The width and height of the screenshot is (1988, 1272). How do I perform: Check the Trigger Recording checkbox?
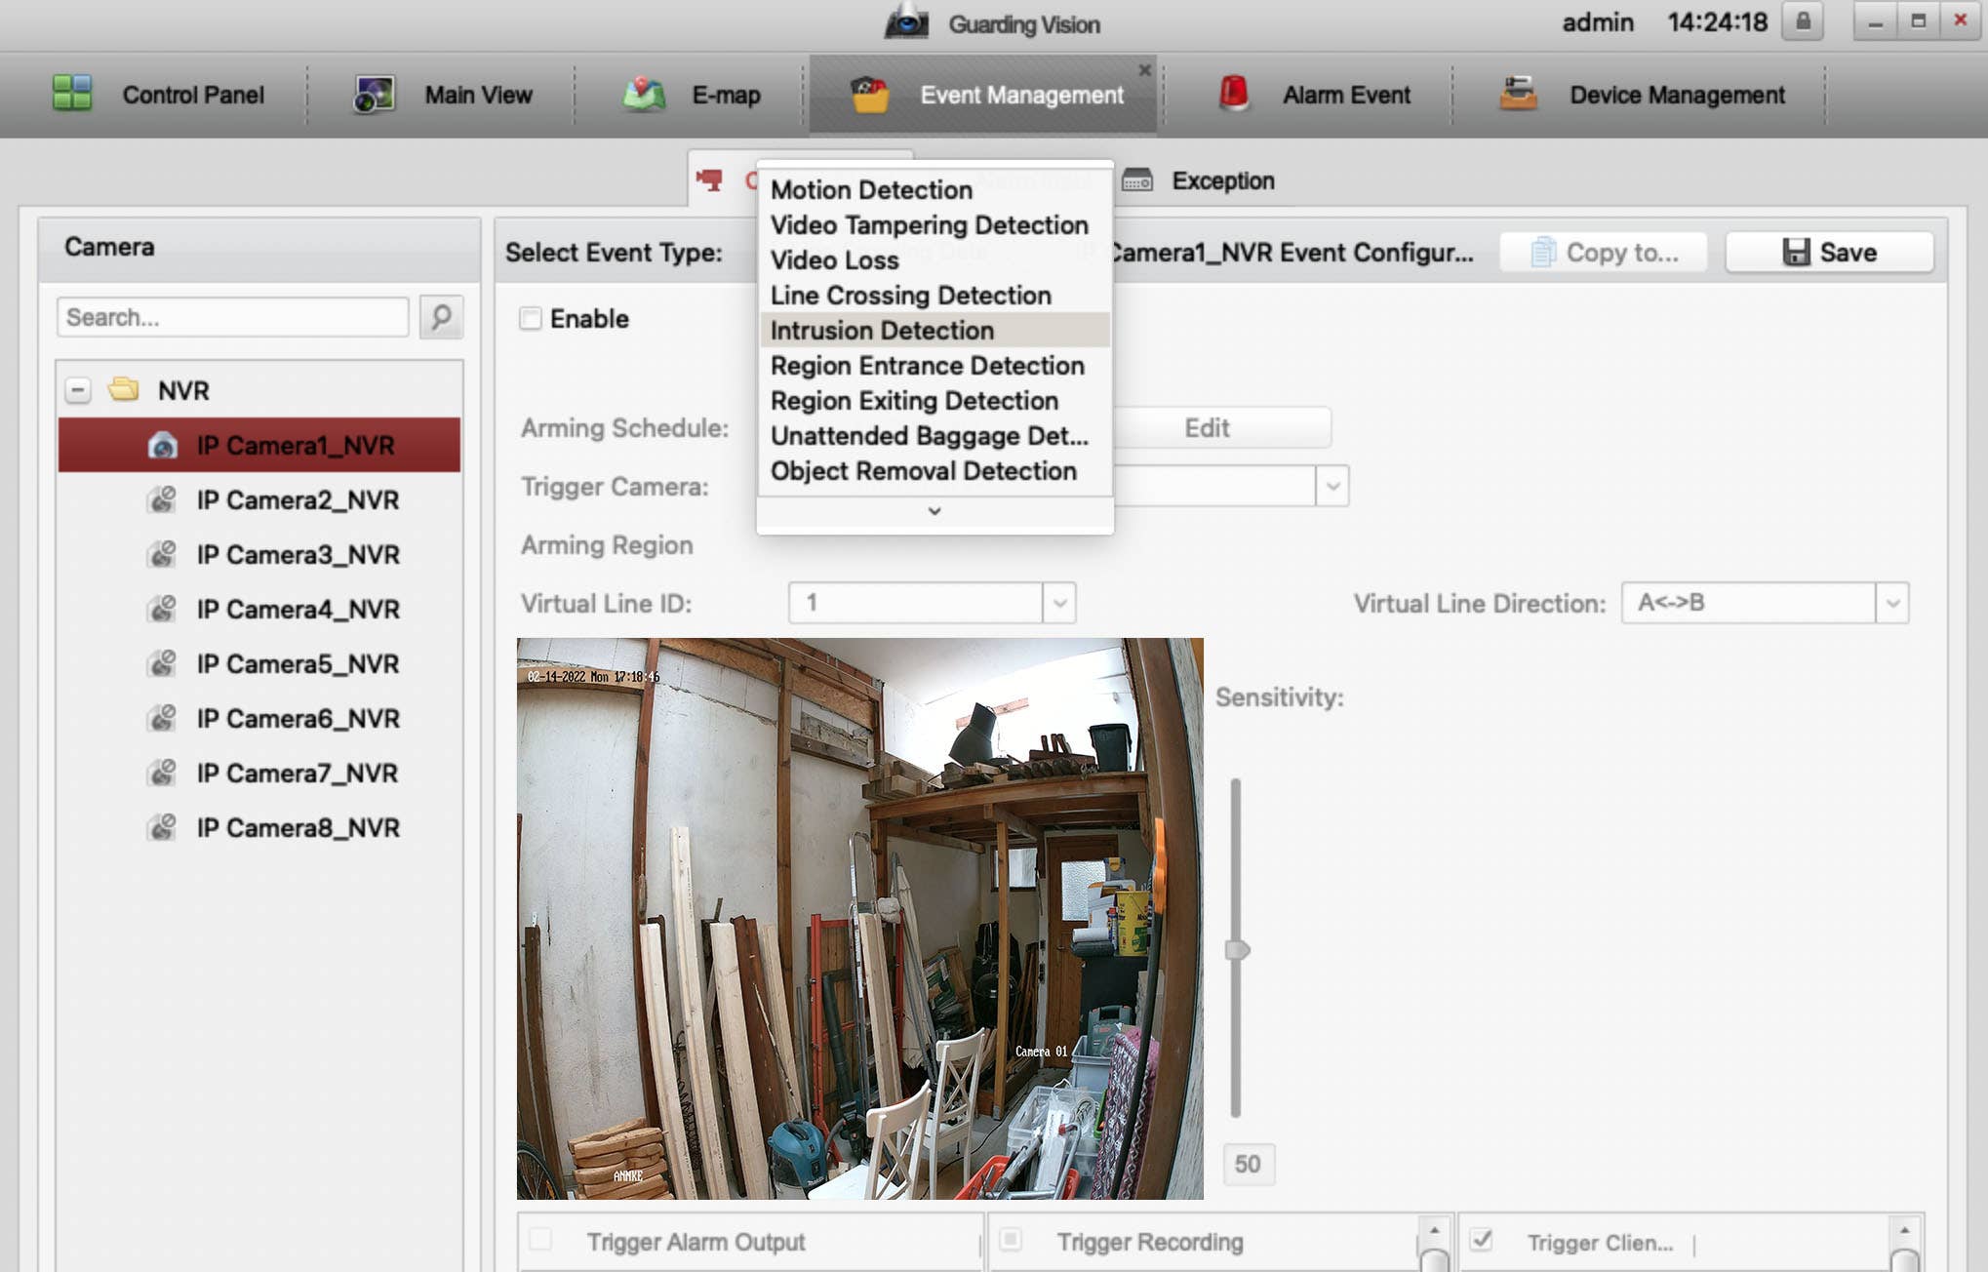tap(1012, 1240)
